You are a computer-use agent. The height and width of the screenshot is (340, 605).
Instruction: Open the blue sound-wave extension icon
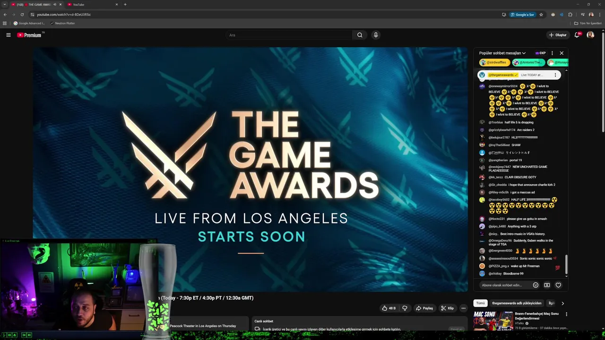[562, 15]
